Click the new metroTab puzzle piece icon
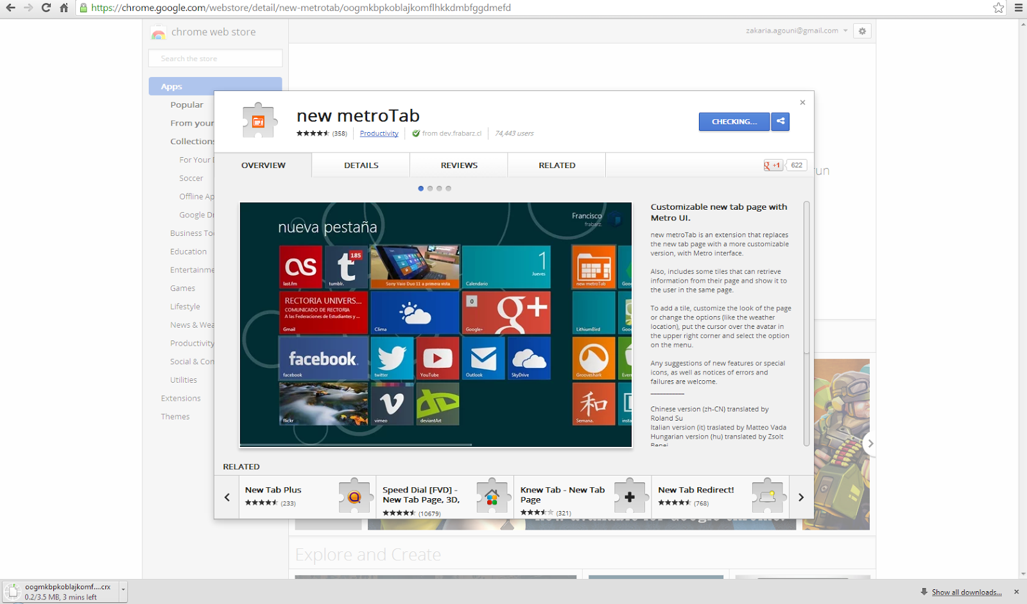This screenshot has height=604, width=1027. click(x=259, y=120)
